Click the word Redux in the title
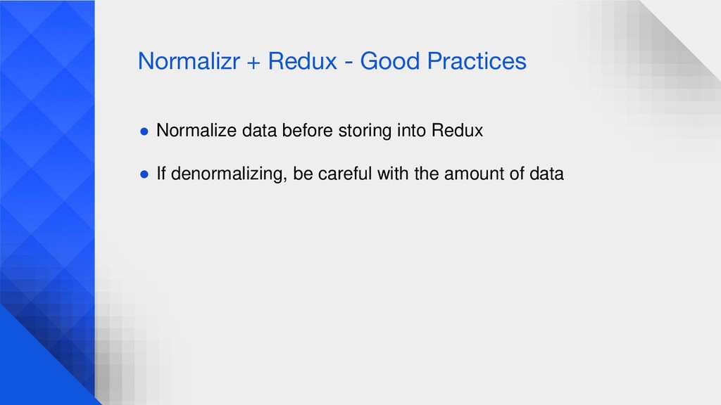The image size is (721, 405). click(303, 61)
